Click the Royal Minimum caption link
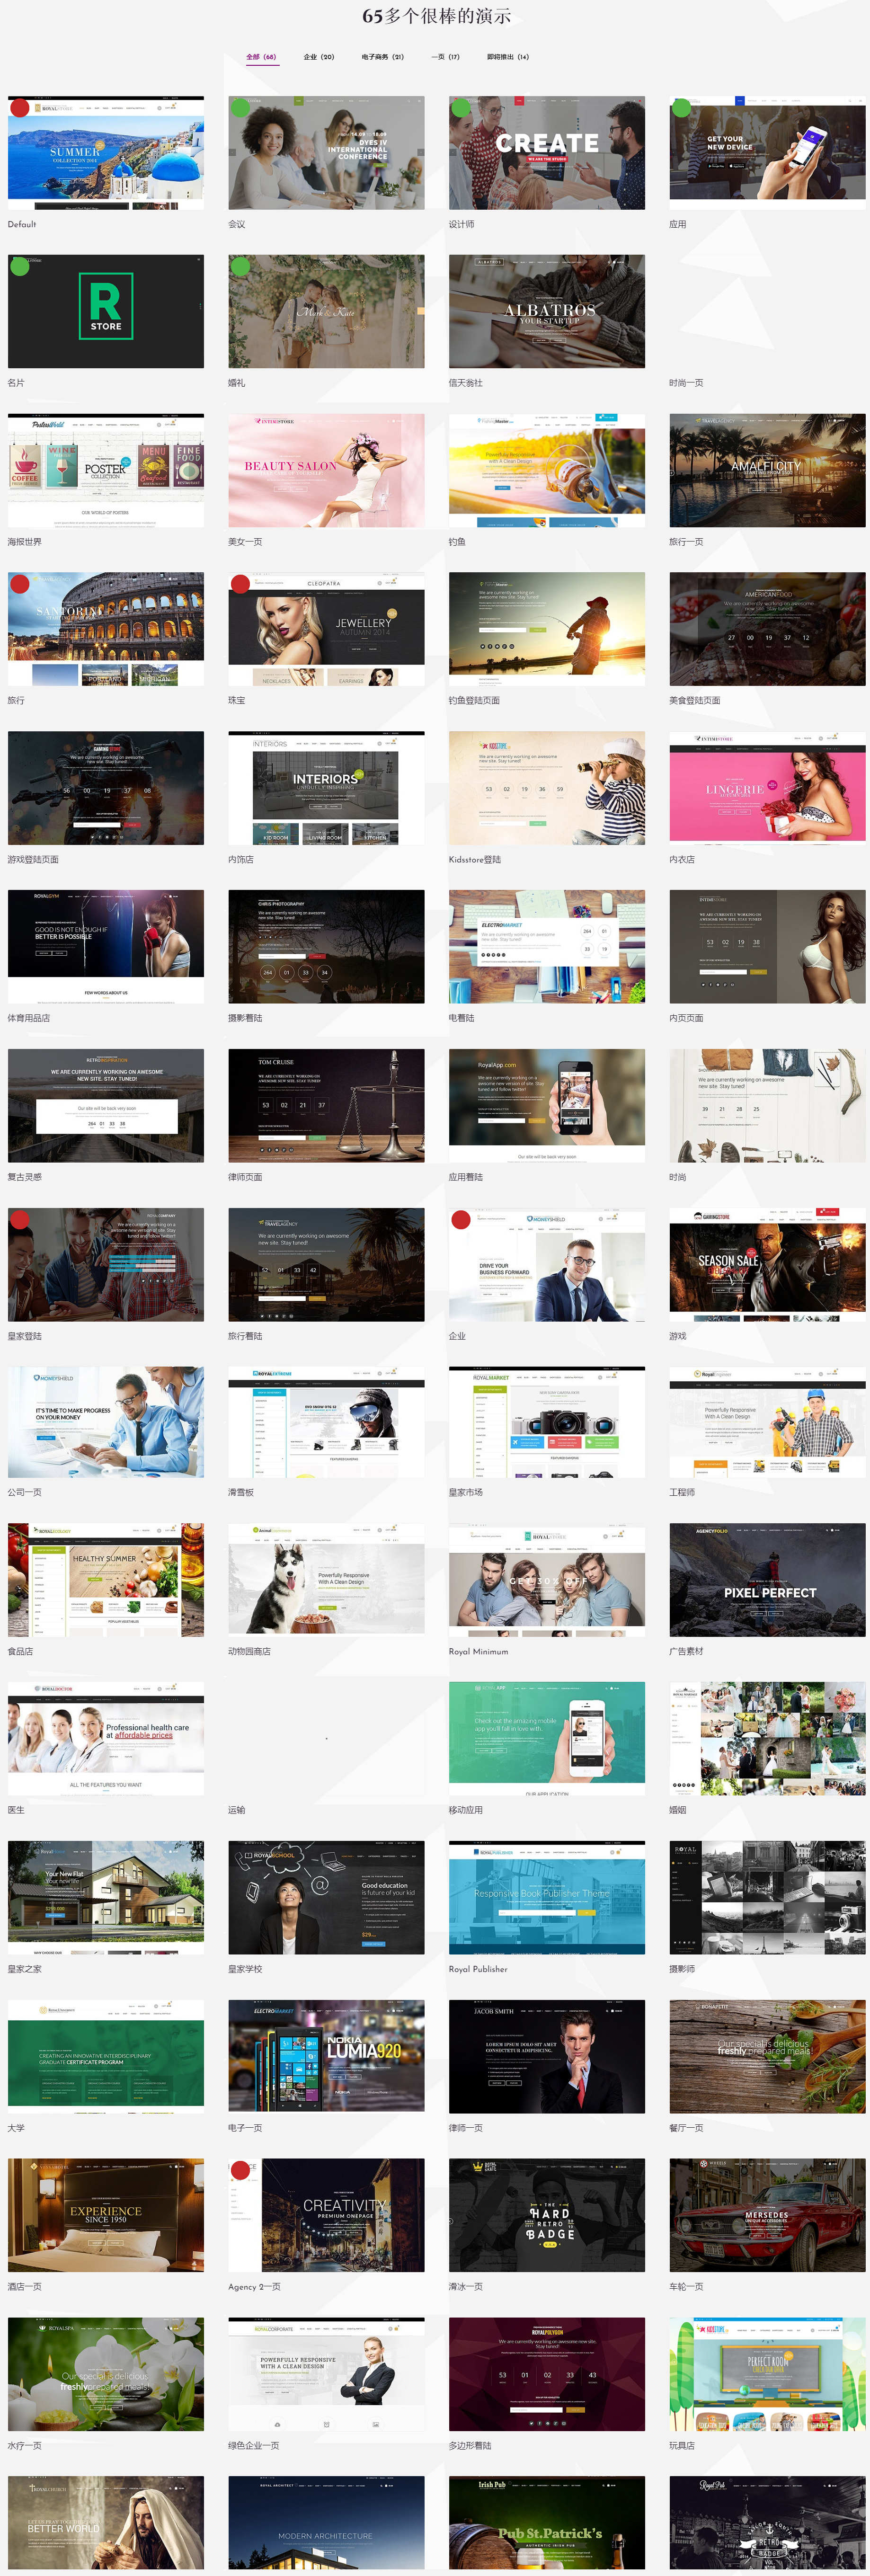Viewport: 870px width, 2576px height. 478,1652
